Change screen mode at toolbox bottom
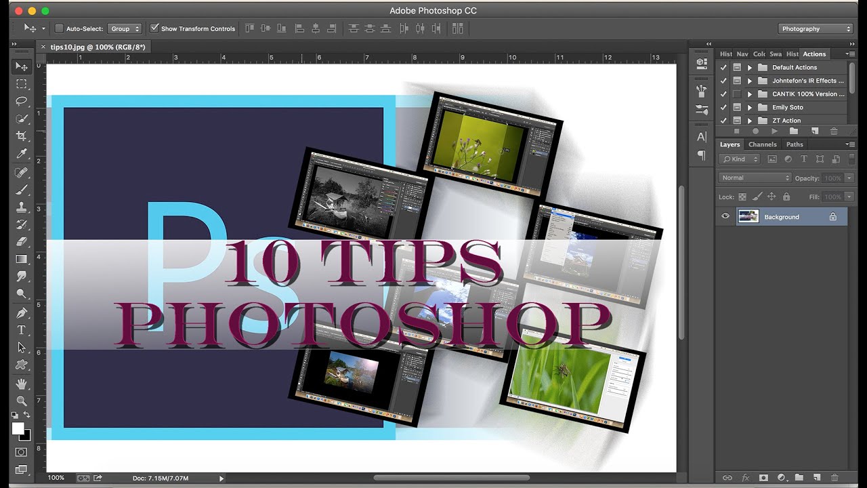Screen dimensions: 867x488 click(22, 469)
